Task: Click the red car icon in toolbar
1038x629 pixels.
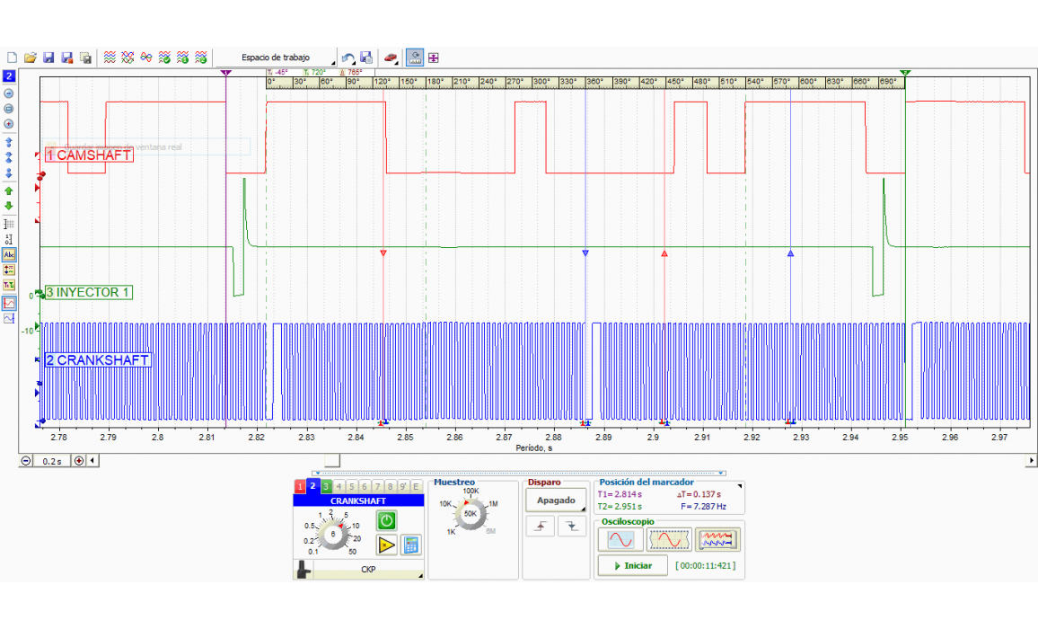Action: tap(391, 58)
